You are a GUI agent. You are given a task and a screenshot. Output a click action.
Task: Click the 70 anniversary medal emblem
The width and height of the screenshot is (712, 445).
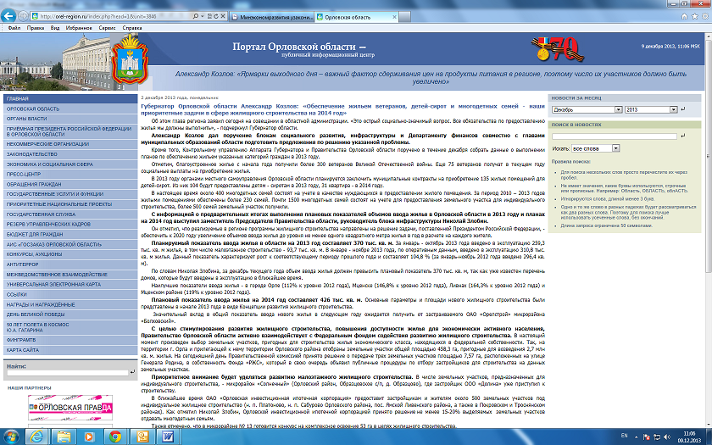[x=557, y=49]
